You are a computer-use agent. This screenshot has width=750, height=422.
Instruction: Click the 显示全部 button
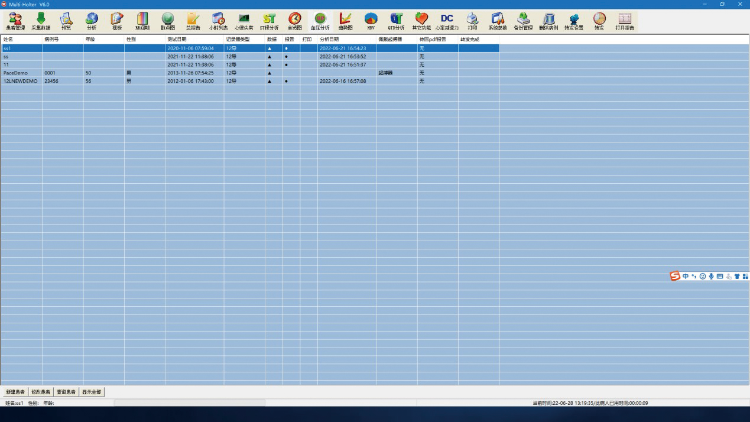(92, 392)
